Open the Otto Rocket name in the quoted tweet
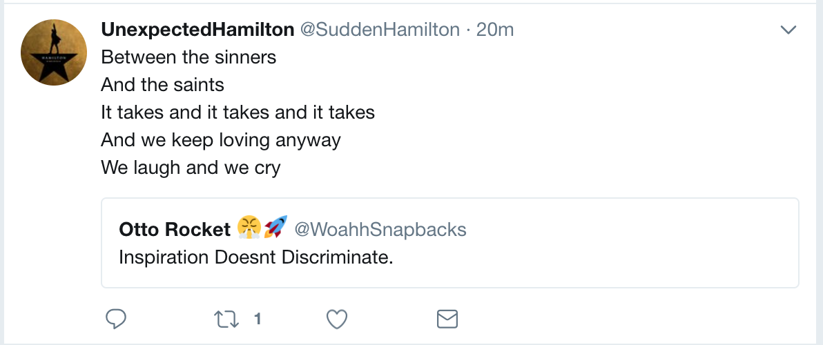Image resolution: width=823 pixels, height=345 pixels. tap(173, 229)
